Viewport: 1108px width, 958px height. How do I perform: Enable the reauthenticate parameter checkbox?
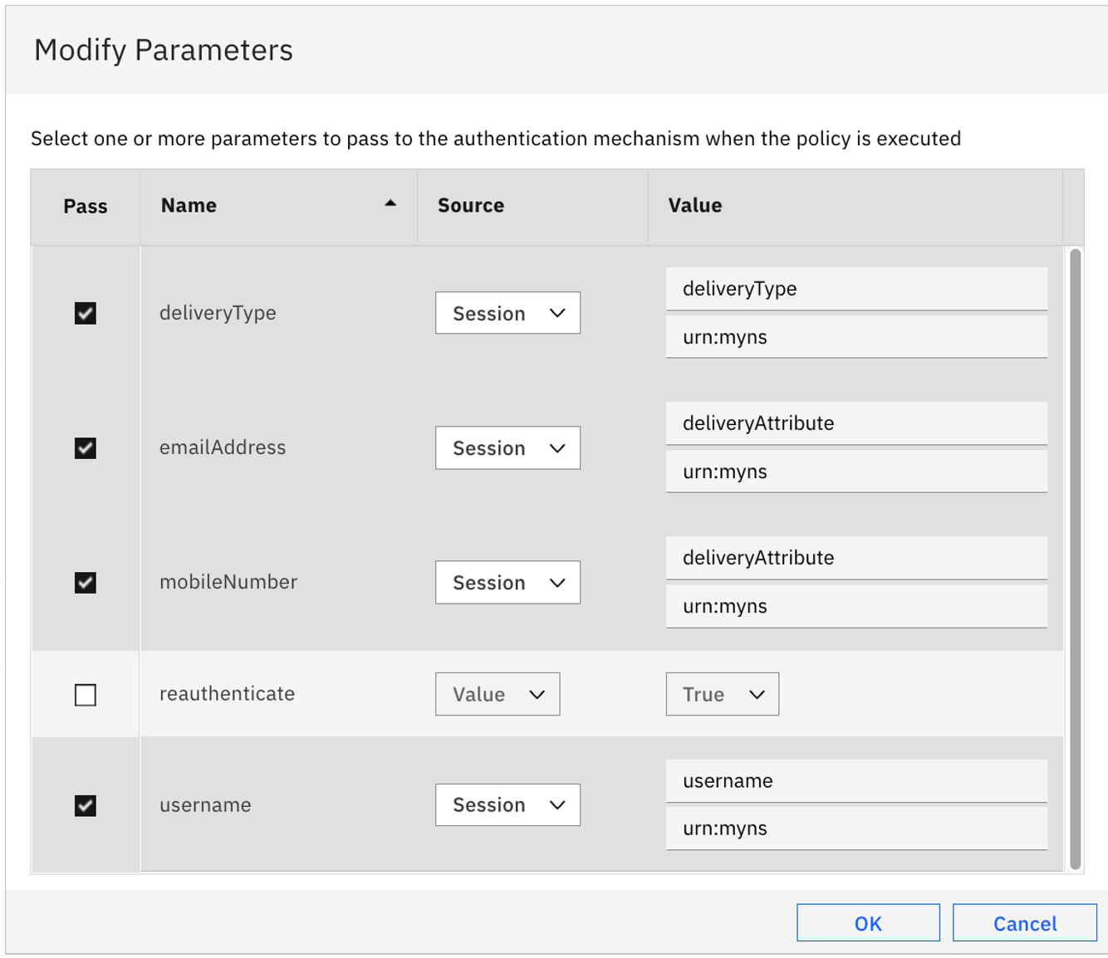click(85, 695)
